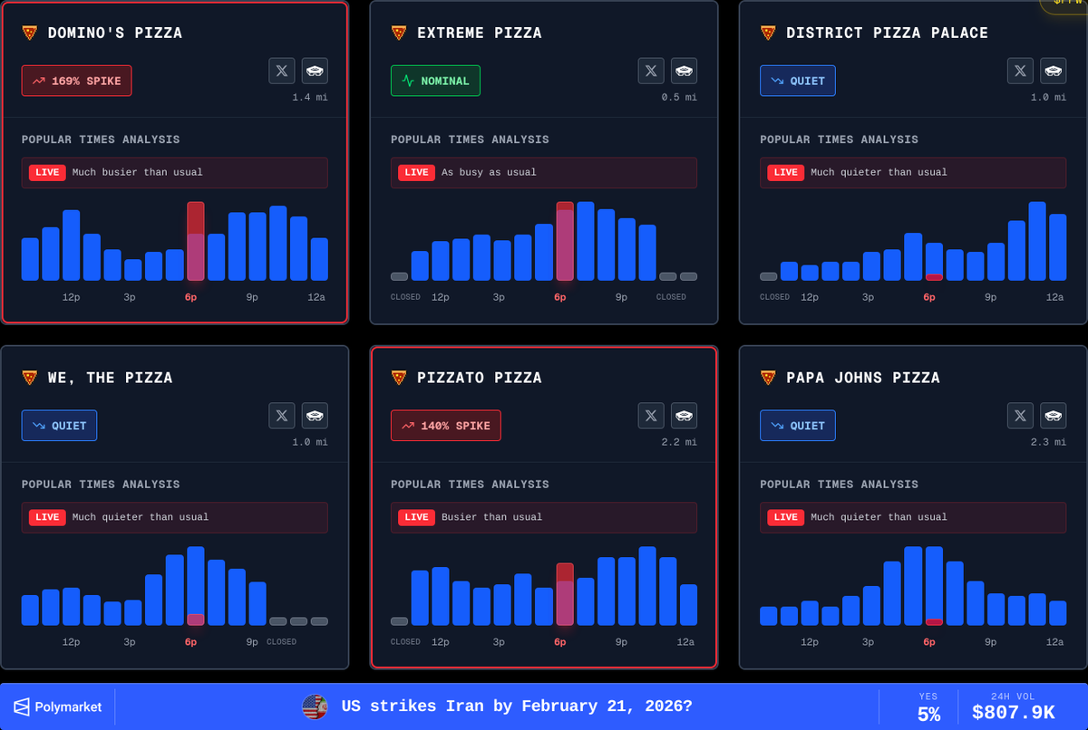Click the LIVE badge on Papa Johns Pizza card
Viewport: 1088px width, 730px height.
point(785,517)
